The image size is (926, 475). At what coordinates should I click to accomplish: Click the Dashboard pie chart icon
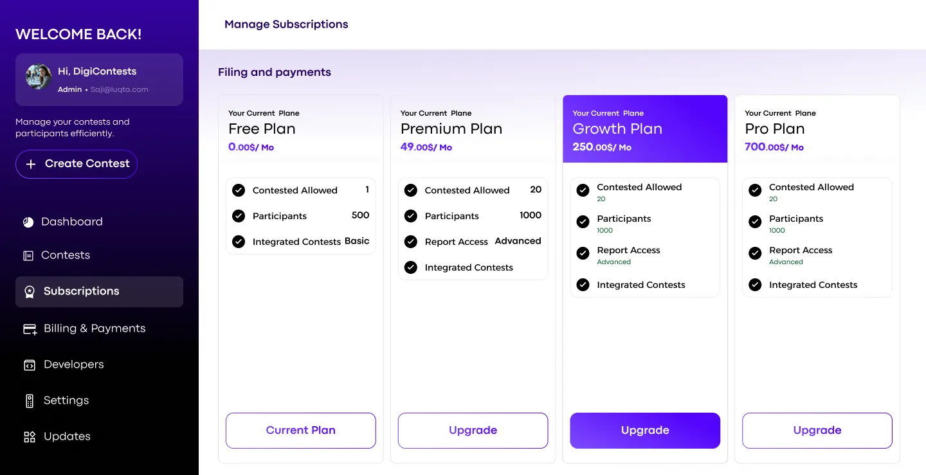[28, 222]
